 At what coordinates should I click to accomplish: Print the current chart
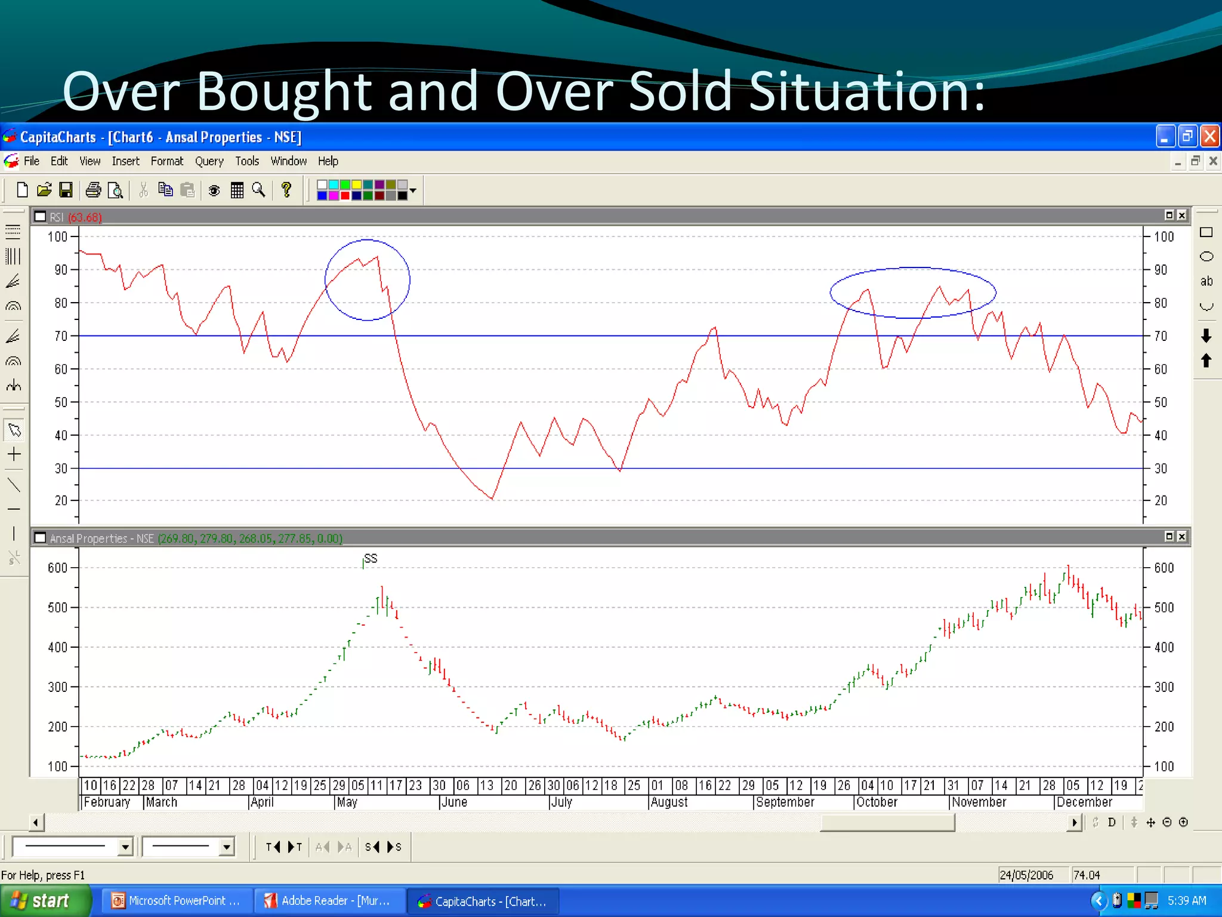click(x=93, y=190)
